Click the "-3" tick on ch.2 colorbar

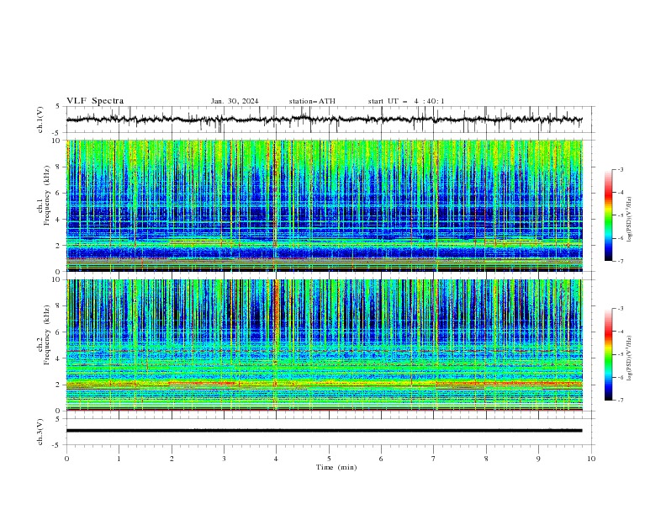(621, 309)
